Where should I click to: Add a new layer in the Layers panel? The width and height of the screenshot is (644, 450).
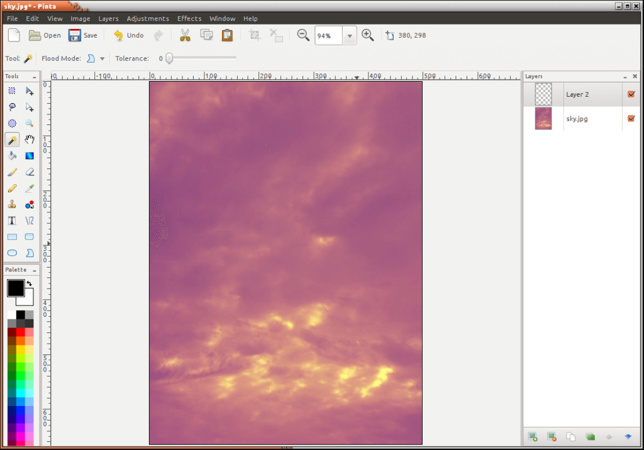(x=533, y=436)
